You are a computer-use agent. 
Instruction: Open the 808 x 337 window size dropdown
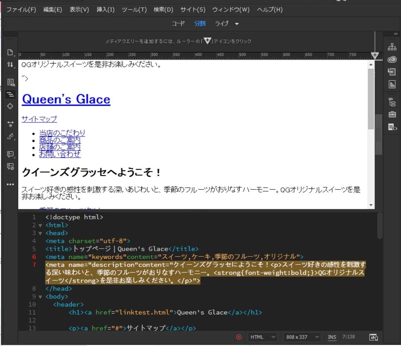pos(302,337)
